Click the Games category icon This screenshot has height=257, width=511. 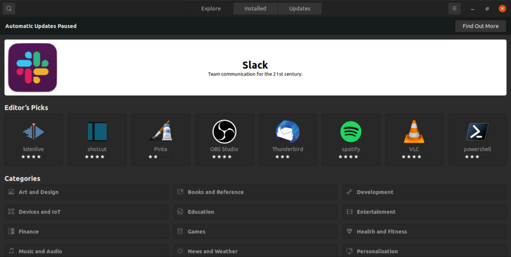tap(180, 232)
